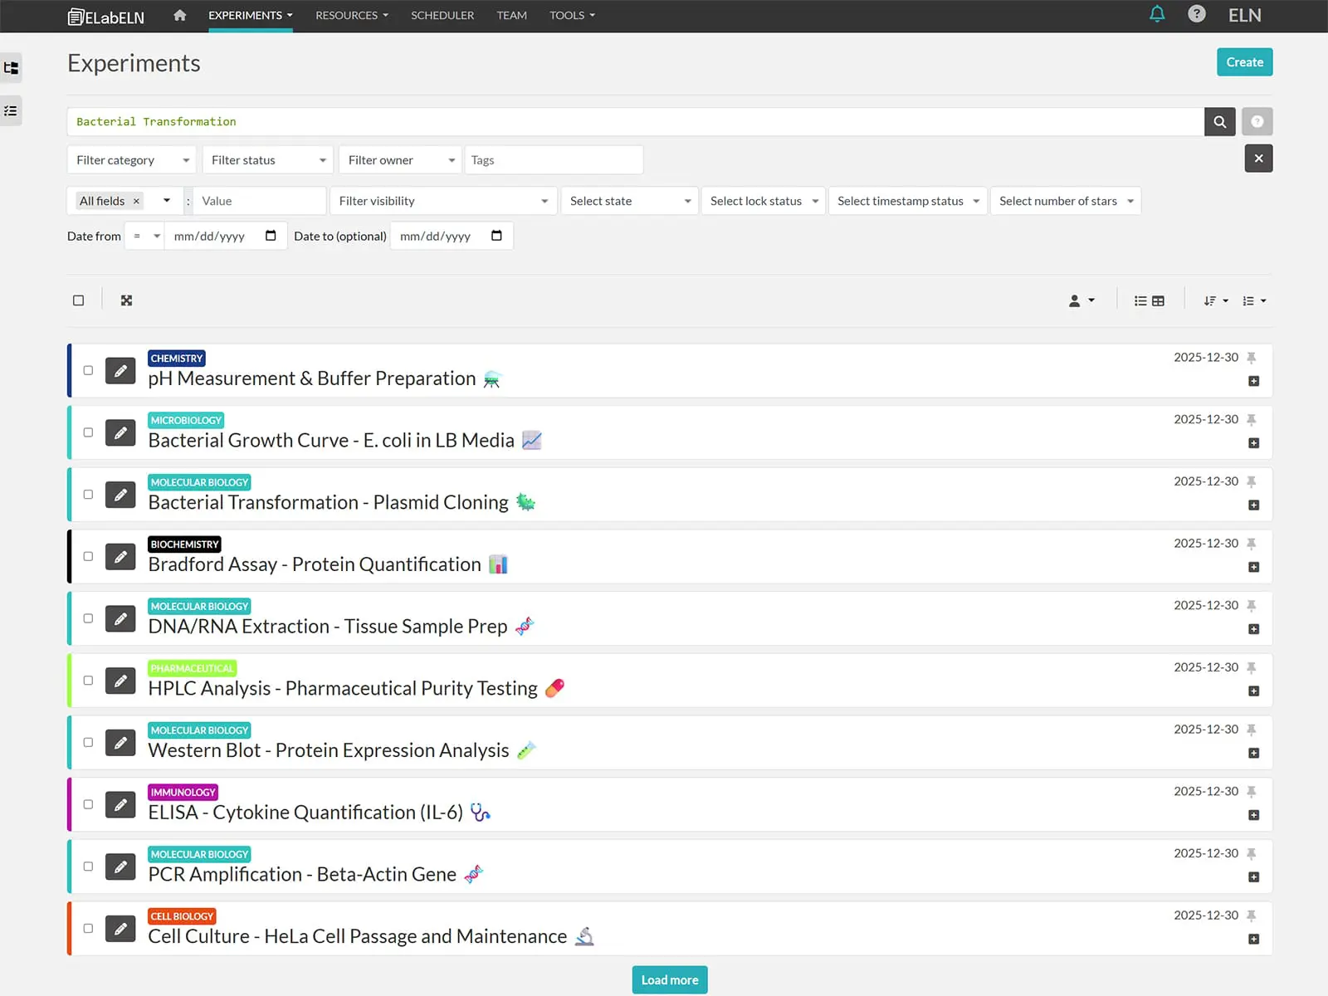The width and height of the screenshot is (1328, 996).
Task: Click the Load more button
Action: (x=669, y=980)
